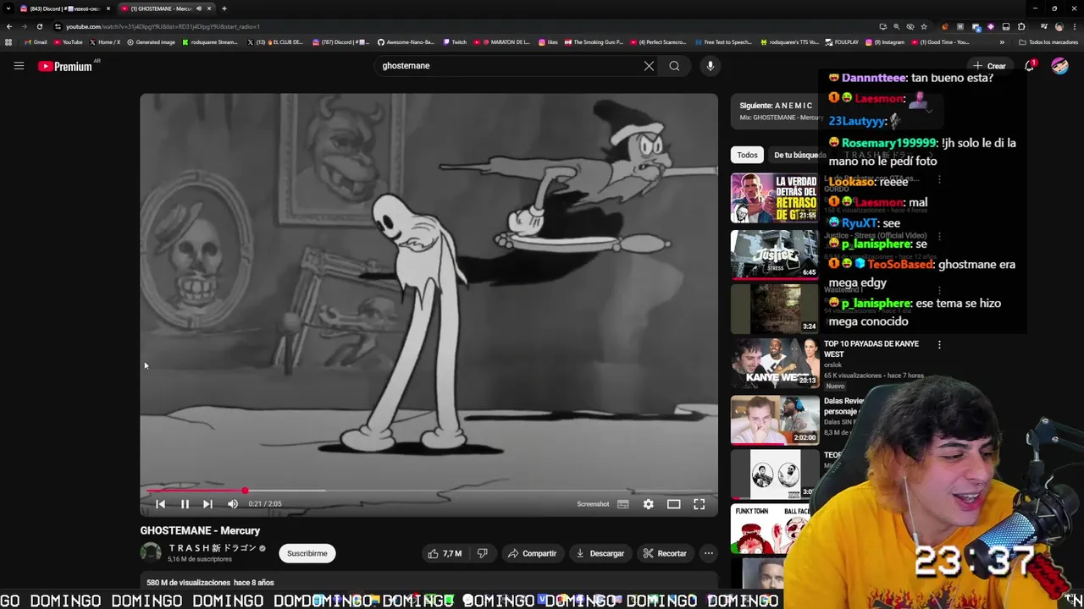Show hidden bookmarks with the chevron
Viewport: 1084px width, 609px height.
coord(1002,42)
